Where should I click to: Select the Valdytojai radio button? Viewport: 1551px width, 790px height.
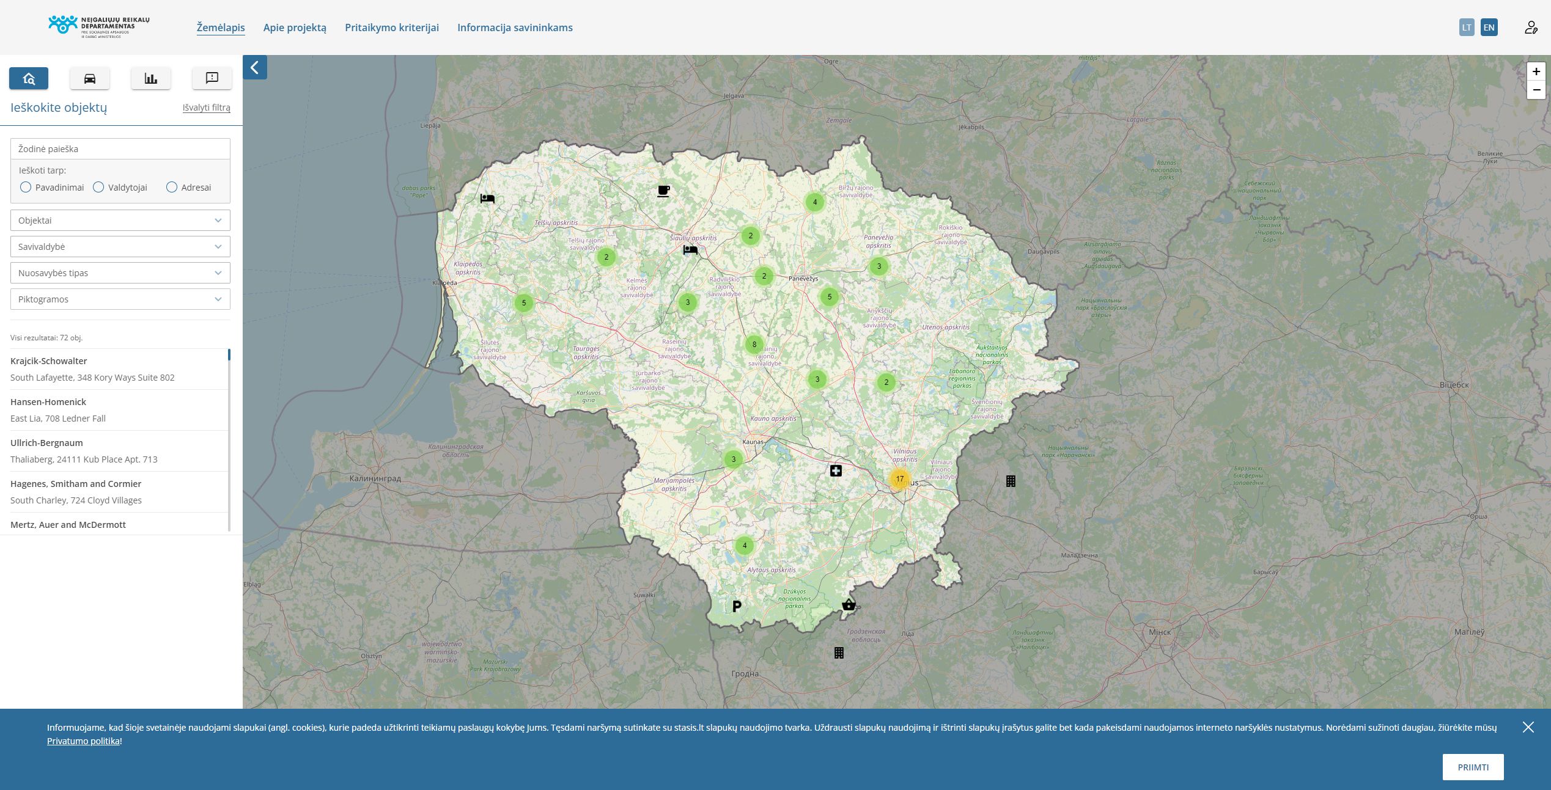98,187
